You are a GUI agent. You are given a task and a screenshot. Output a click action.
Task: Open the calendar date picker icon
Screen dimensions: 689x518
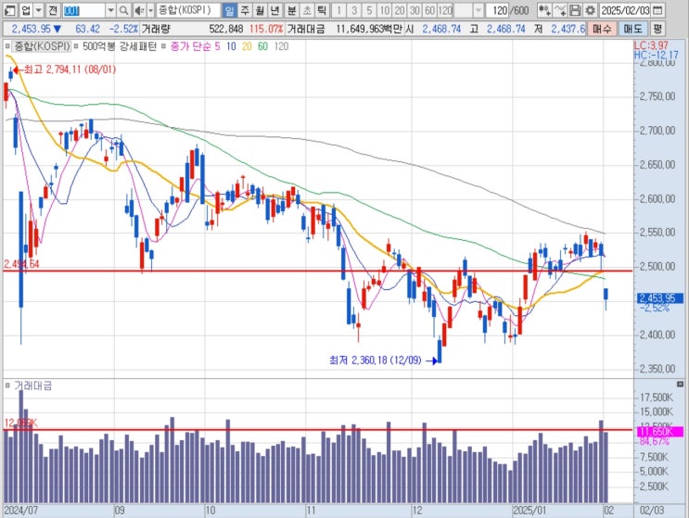tap(657, 9)
